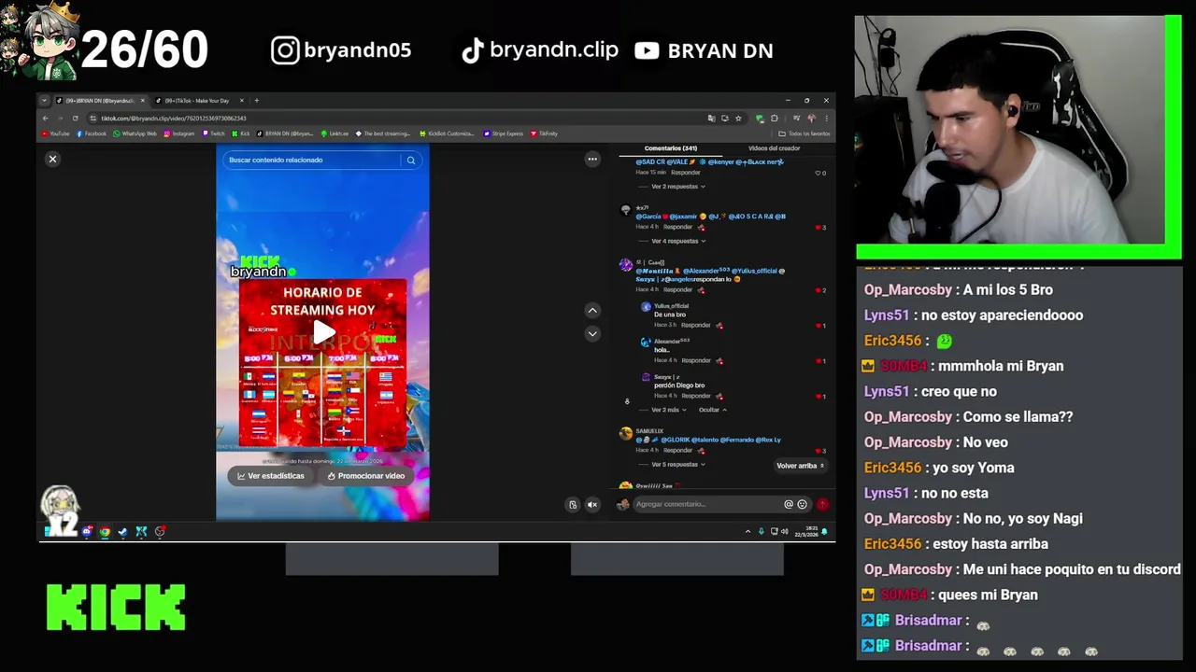Open Ver estadísticas
This screenshot has width=1196, height=672.
[270, 476]
